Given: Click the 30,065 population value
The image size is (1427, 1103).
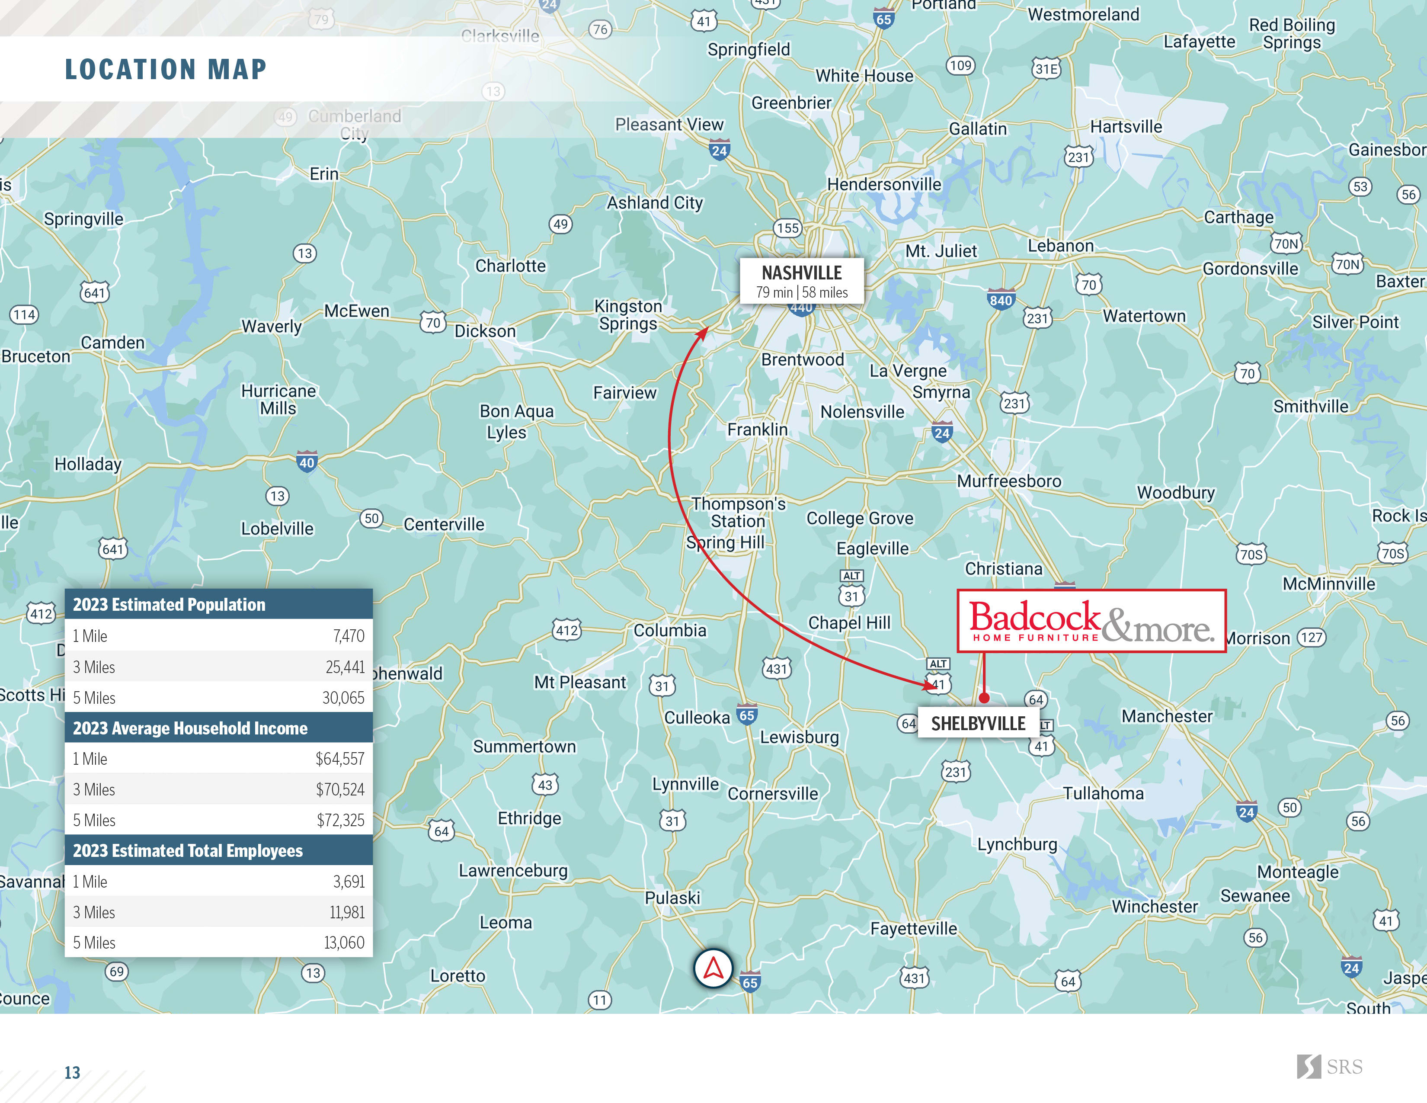Looking at the screenshot, I should pos(344,698).
